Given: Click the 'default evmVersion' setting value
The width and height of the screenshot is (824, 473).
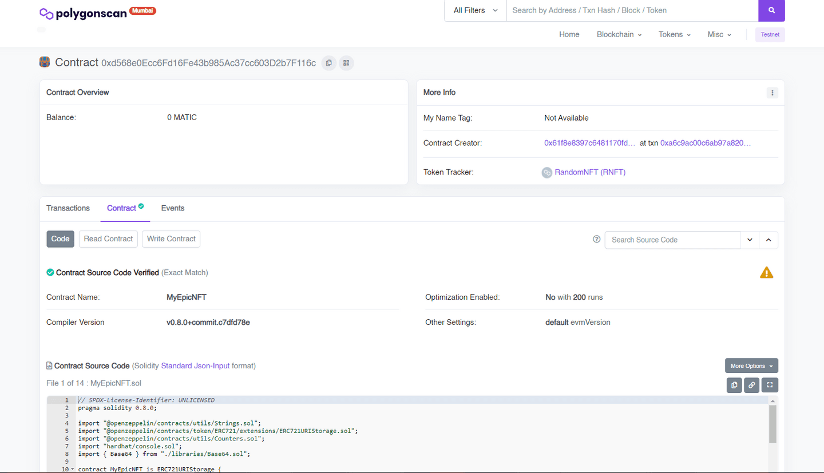Looking at the screenshot, I should [x=578, y=323].
